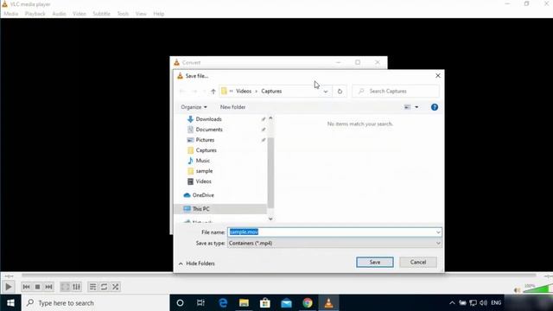Open Microsoft Store from the taskbar
This screenshot has height=311, width=553.
[x=265, y=303]
